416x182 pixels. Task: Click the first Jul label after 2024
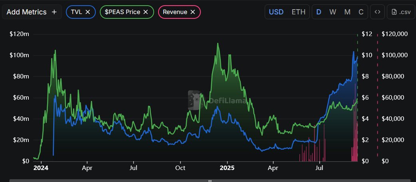coord(133,168)
